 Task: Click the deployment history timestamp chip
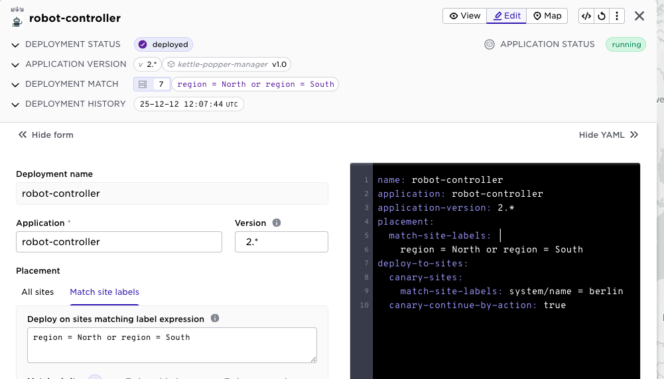[x=189, y=104]
